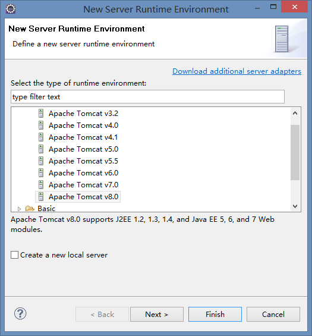Screen dimensions: 312x336
Task: Open Download additional server adapters link
Action: pos(237,71)
